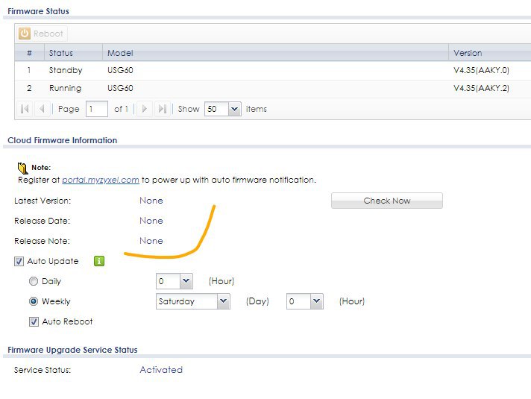This screenshot has width=531, height=399.
Task: Go to previous page arrow icon
Action: coord(42,109)
